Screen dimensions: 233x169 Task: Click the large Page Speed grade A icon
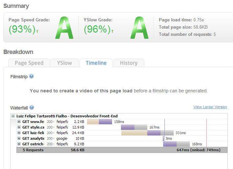tap(64, 28)
